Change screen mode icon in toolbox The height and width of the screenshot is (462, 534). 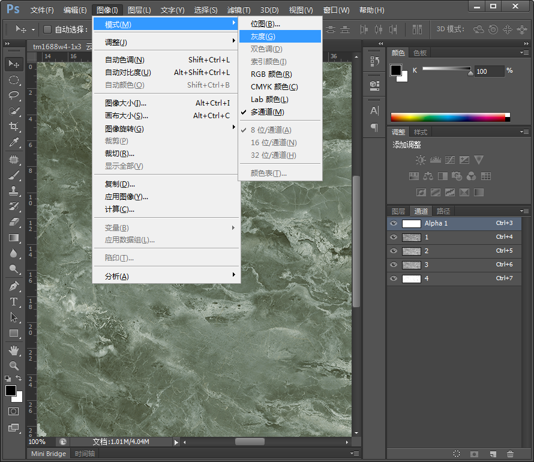coord(14,427)
